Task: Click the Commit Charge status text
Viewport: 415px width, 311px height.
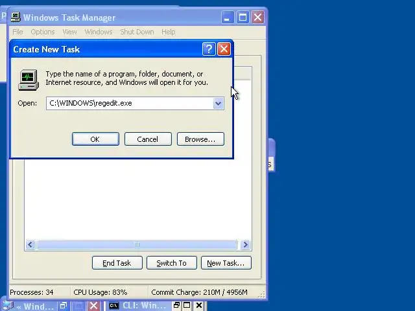Action: [199, 292]
